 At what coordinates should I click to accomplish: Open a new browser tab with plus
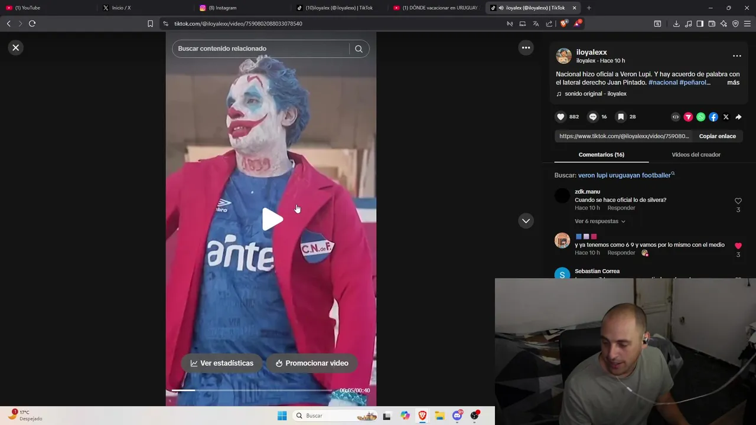pyautogui.click(x=589, y=8)
